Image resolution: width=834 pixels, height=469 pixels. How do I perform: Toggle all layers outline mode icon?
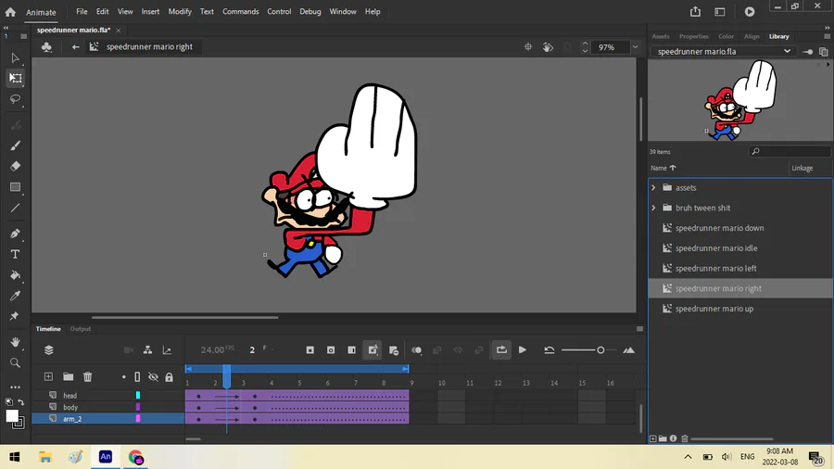click(x=137, y=377)
